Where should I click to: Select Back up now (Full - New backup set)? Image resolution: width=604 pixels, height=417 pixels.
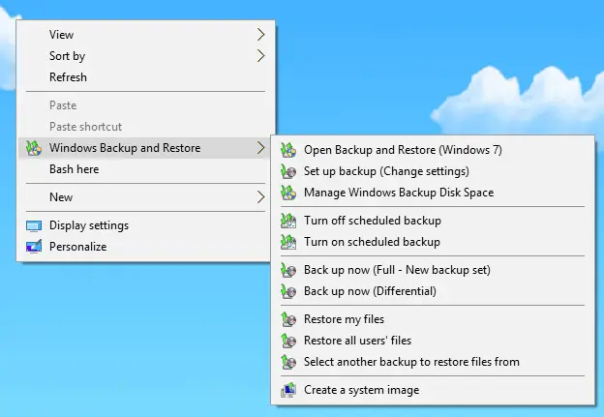[433, 270]
